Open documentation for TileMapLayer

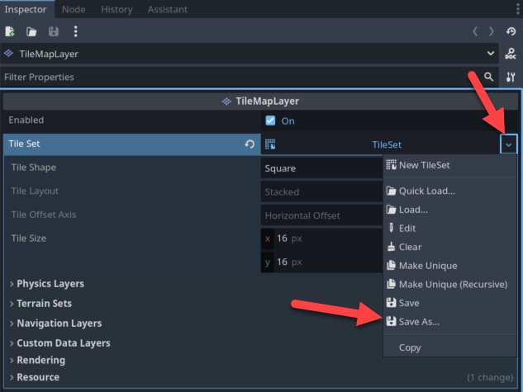(x=511, y=54)
